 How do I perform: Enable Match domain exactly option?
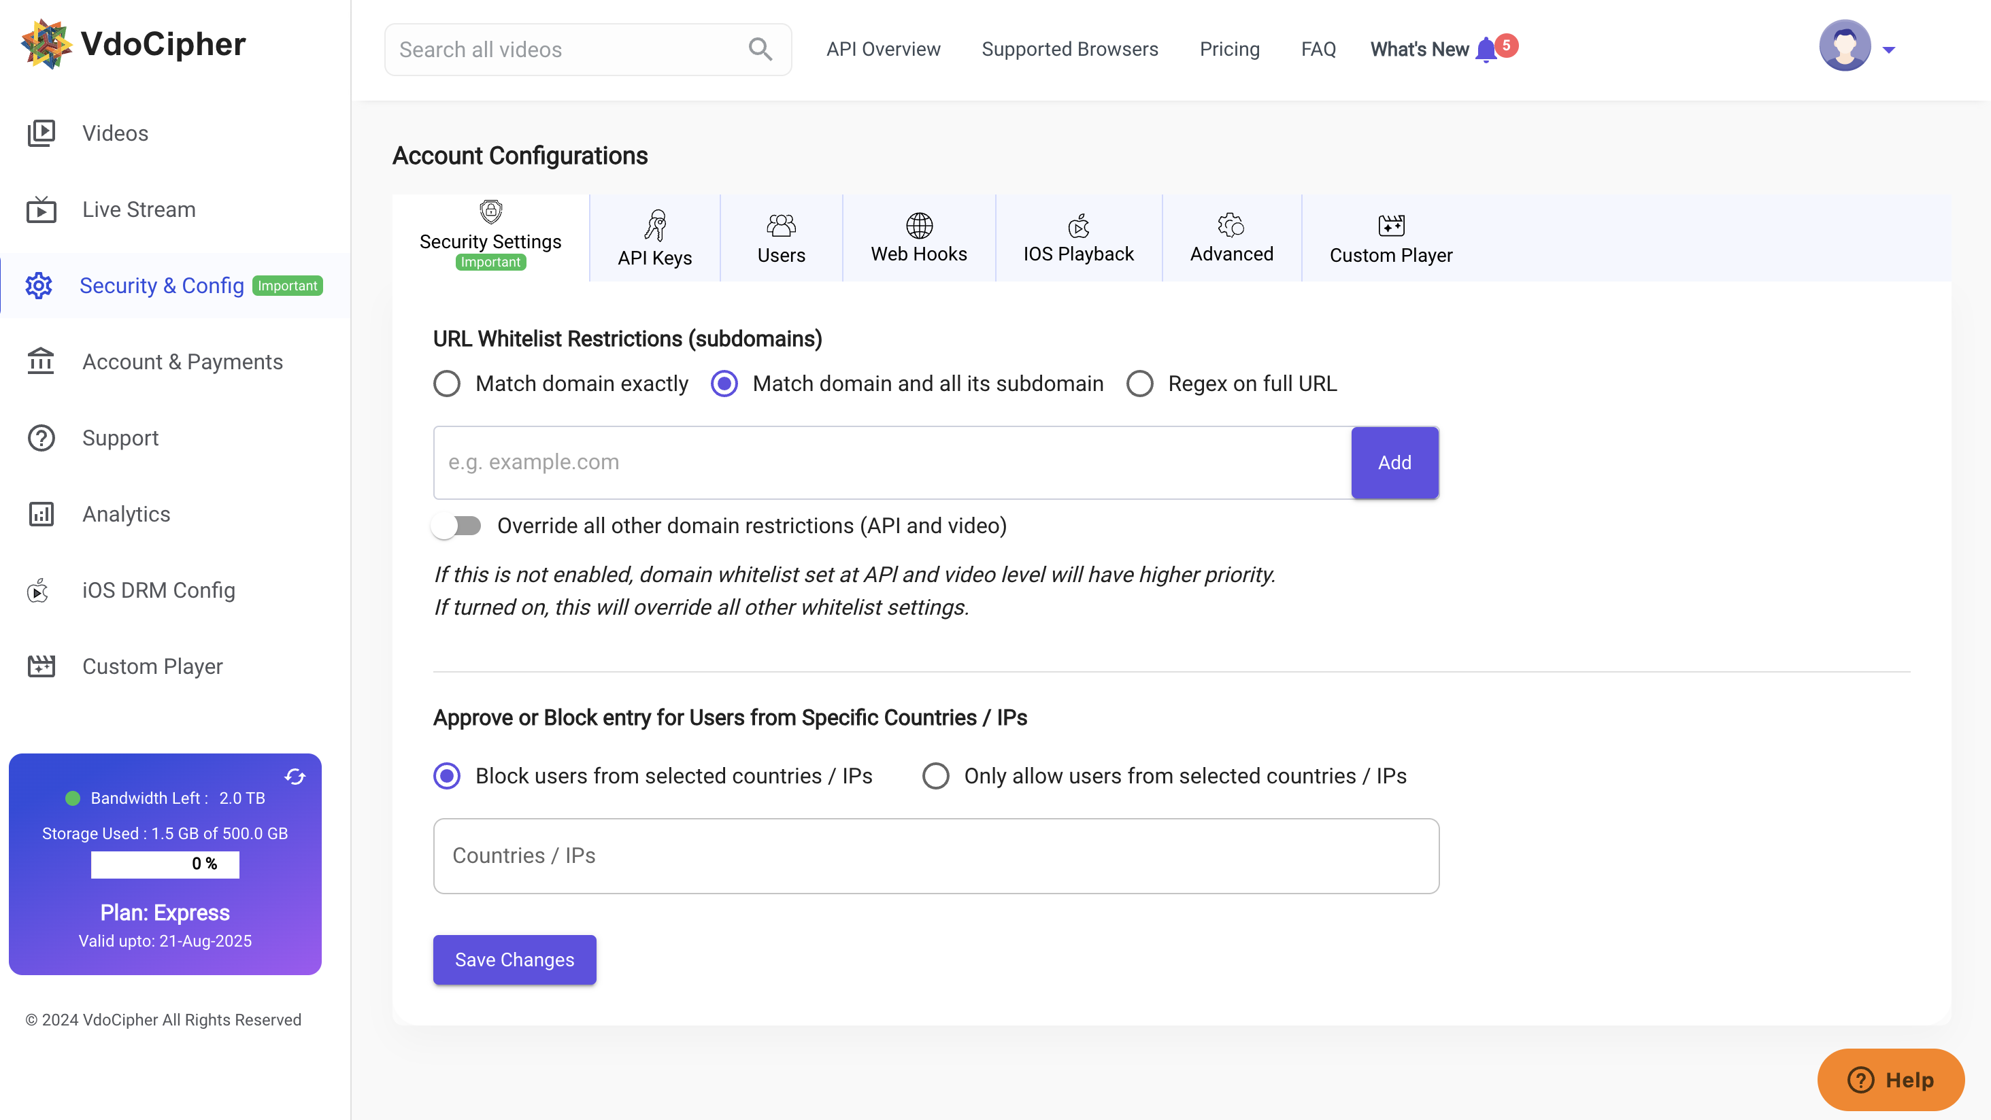pyautogui.click(x=447, y=383)
